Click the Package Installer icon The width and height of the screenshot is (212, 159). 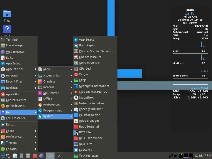tap(76, 109)
